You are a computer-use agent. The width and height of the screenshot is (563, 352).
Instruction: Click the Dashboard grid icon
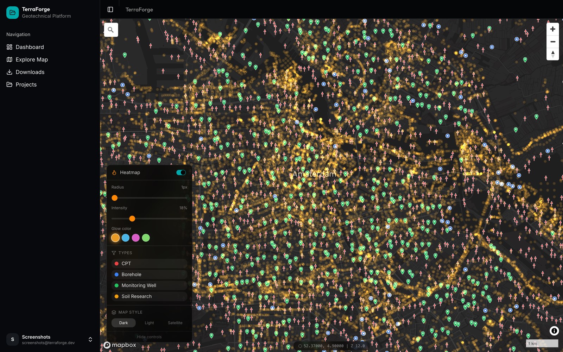10,47
